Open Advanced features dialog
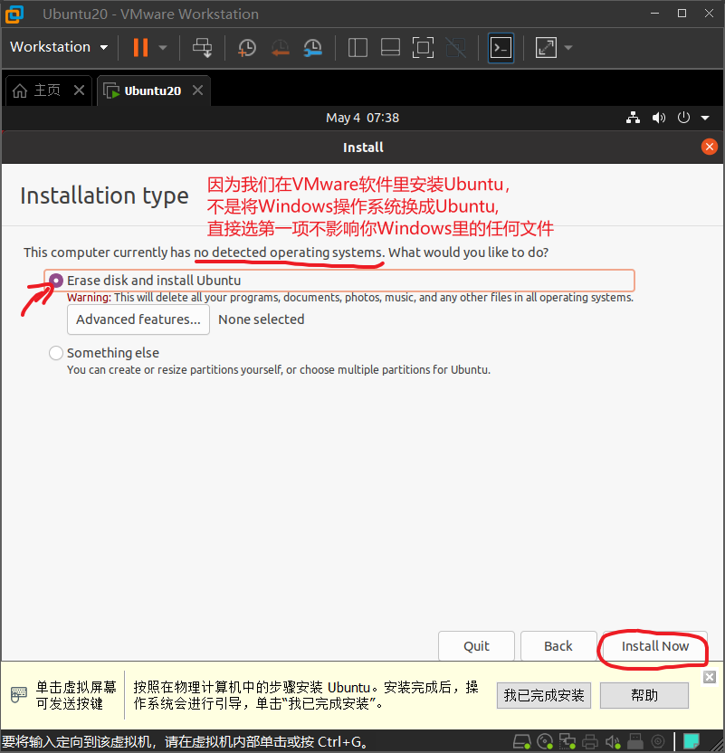 [x=138, y=319]
